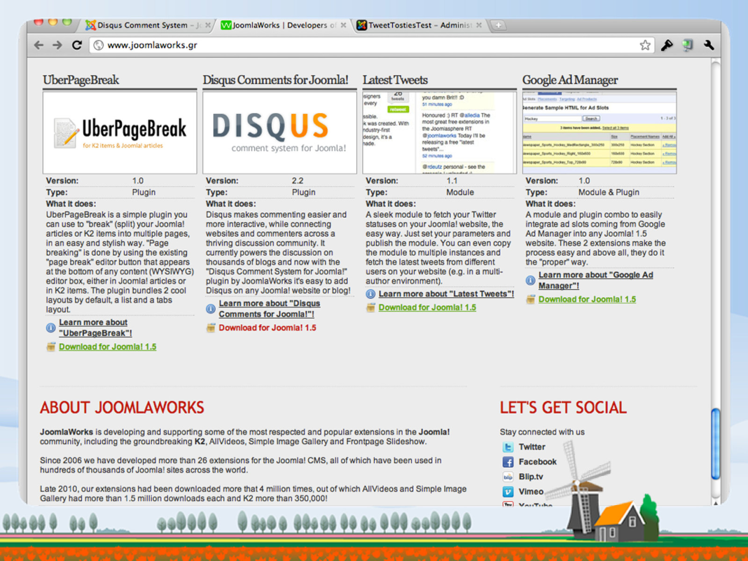
Task: Download Disqus Comments for Joomla! 1.5
Action: 267,328
